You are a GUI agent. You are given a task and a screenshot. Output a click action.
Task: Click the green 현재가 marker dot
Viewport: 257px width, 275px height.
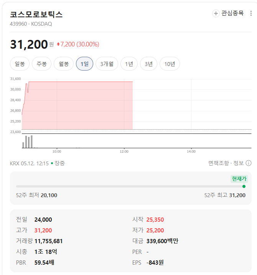click(244, 186)
